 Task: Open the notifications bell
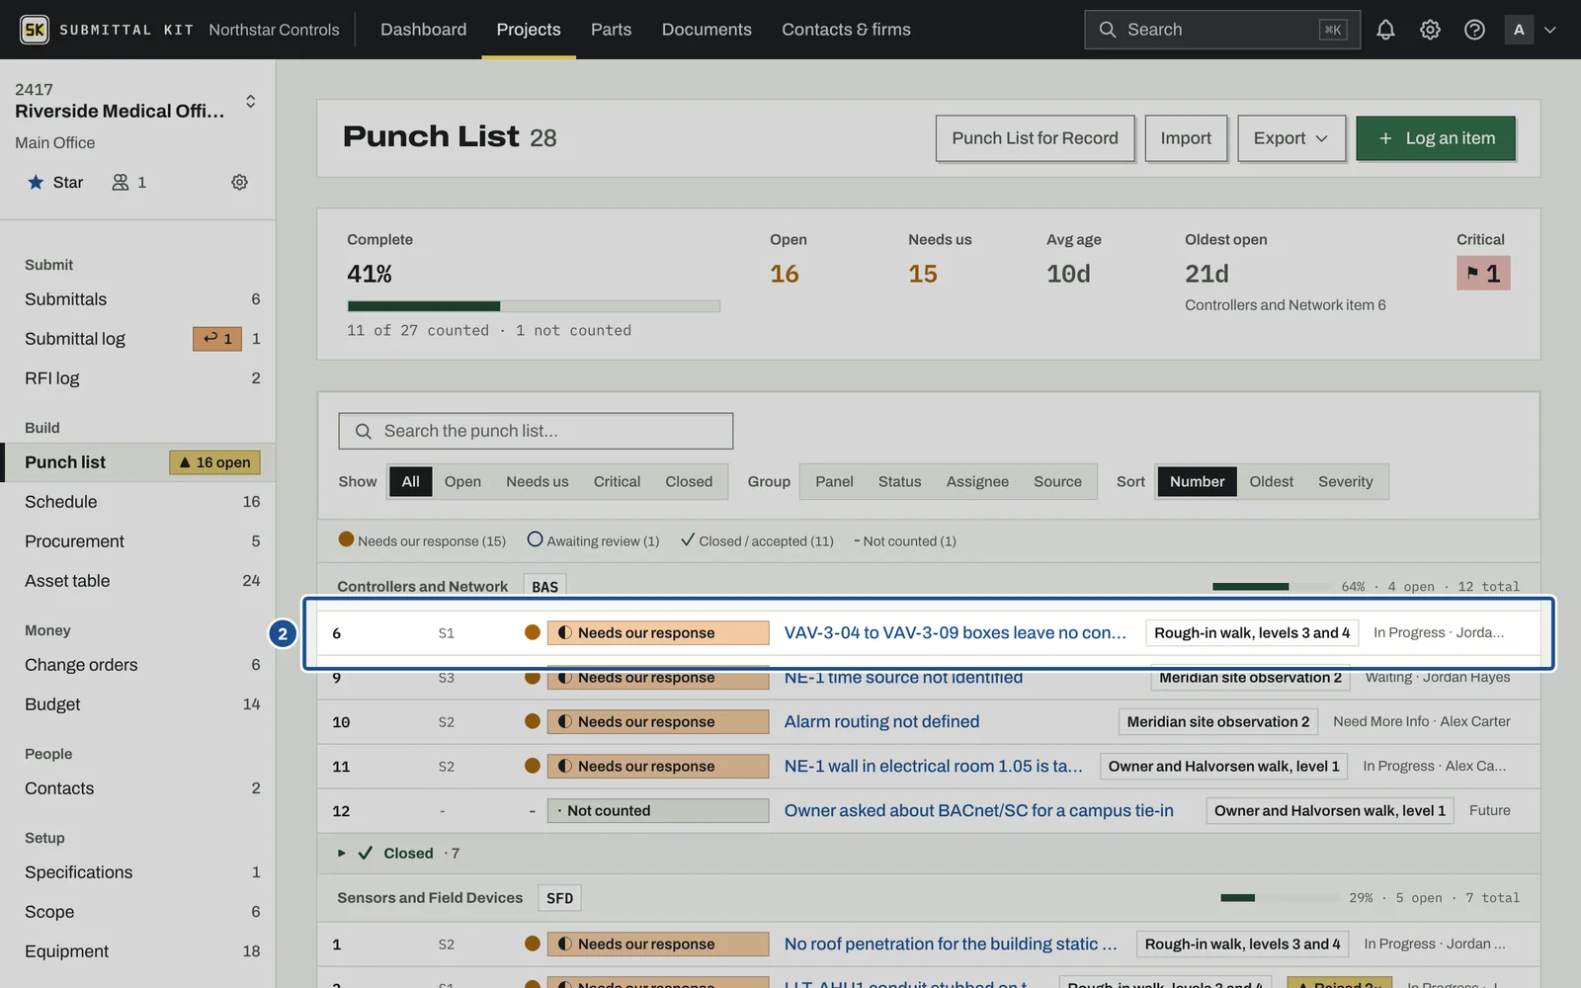tap(1385, 30)
